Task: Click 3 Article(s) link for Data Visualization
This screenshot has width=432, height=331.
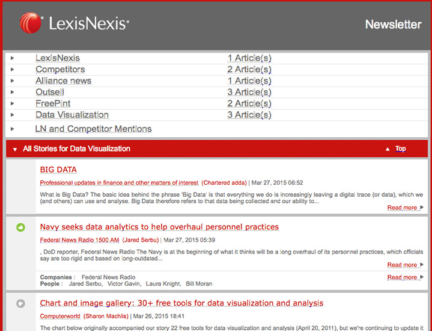Action: [249, 114]
